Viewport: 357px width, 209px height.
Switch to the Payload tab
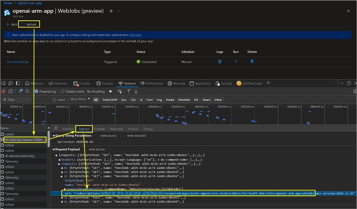84,129
